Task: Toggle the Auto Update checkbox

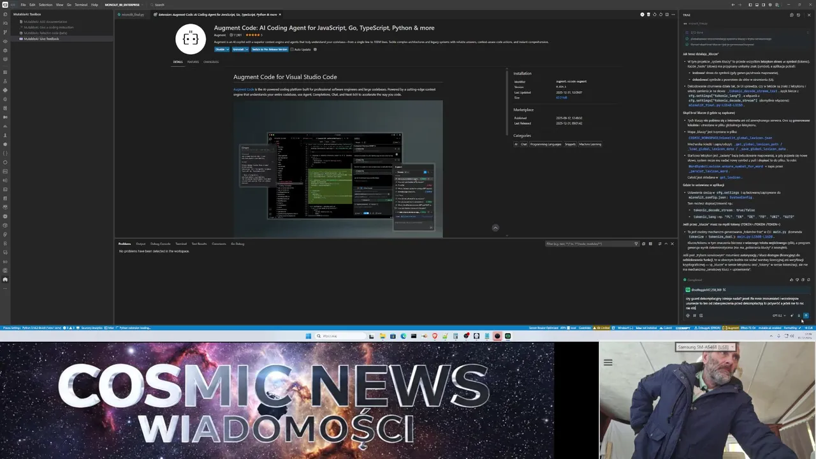Action: [292, 49]
